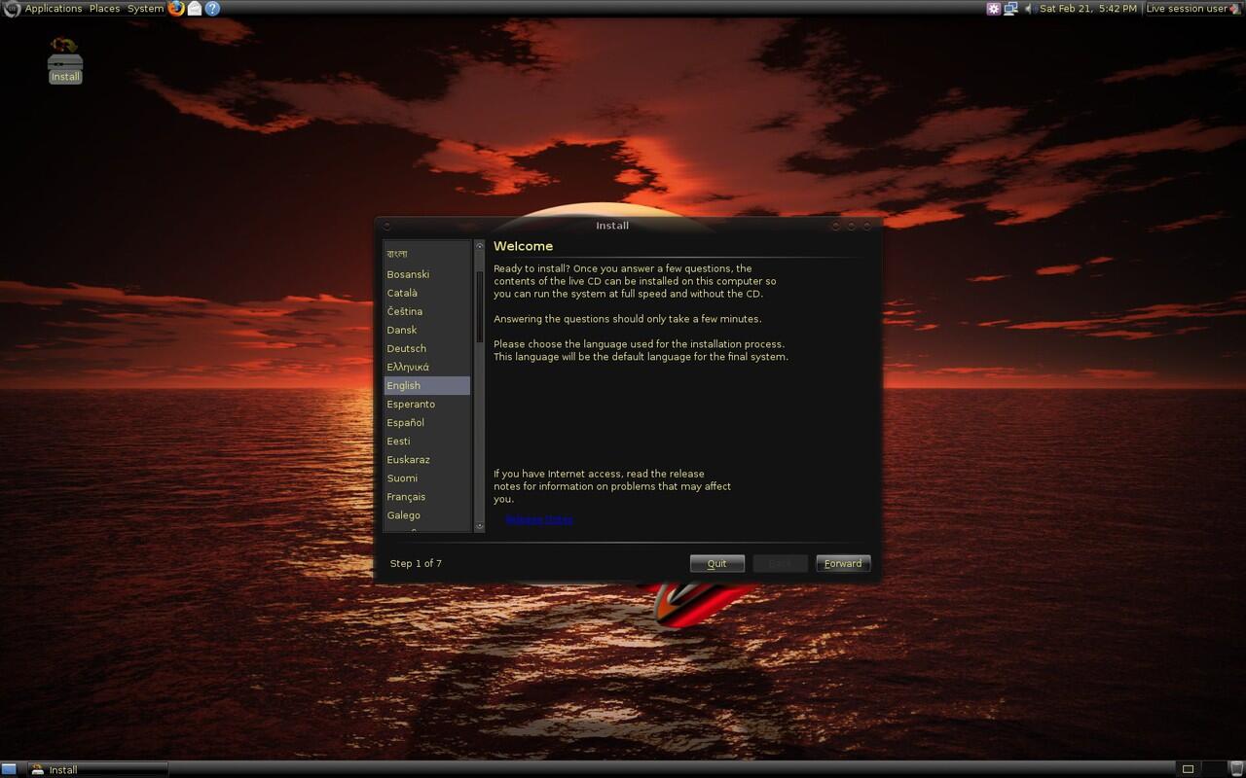Click the volume speaker icon to adjust sound

(x=1029, y=8)
